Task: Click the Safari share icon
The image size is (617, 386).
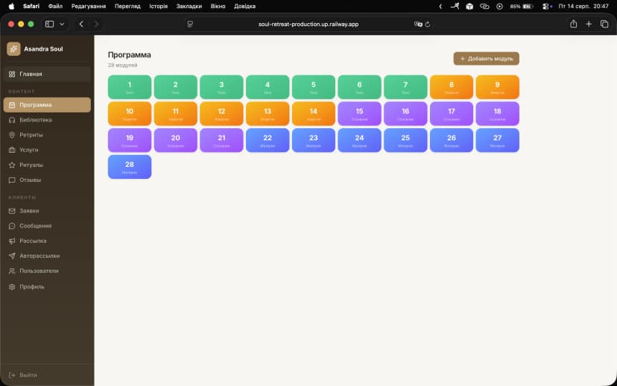Action: point(573,24)
